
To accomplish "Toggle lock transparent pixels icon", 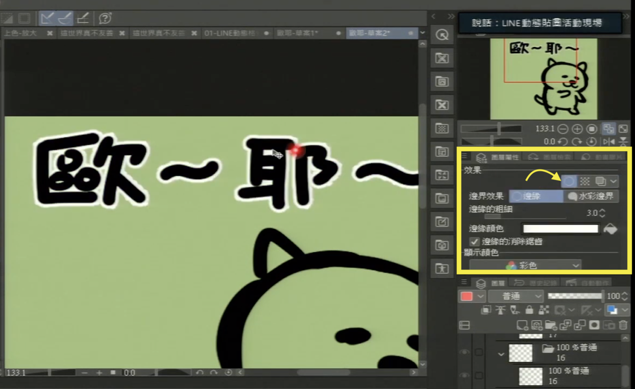I will 544,310.
